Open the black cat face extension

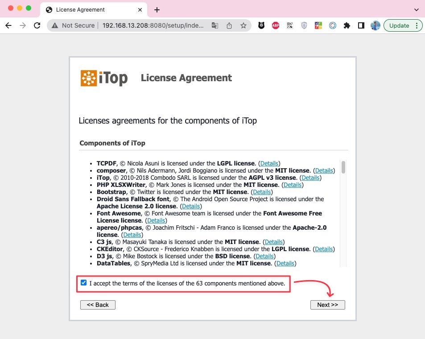pos(261,25)
